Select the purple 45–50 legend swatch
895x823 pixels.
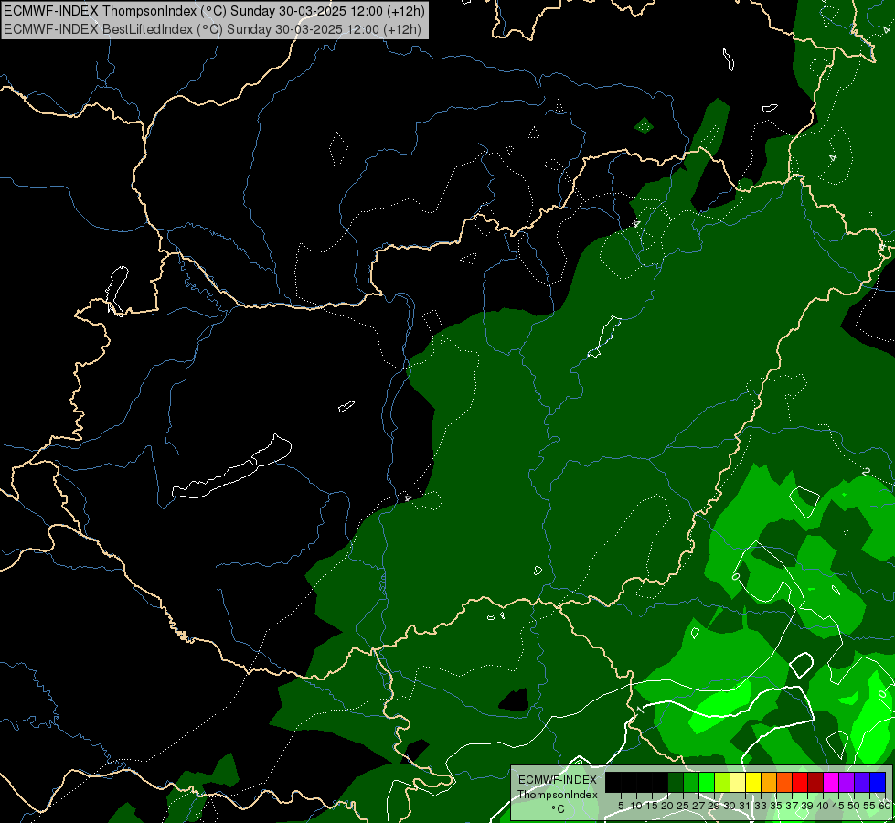pos(847,782)
